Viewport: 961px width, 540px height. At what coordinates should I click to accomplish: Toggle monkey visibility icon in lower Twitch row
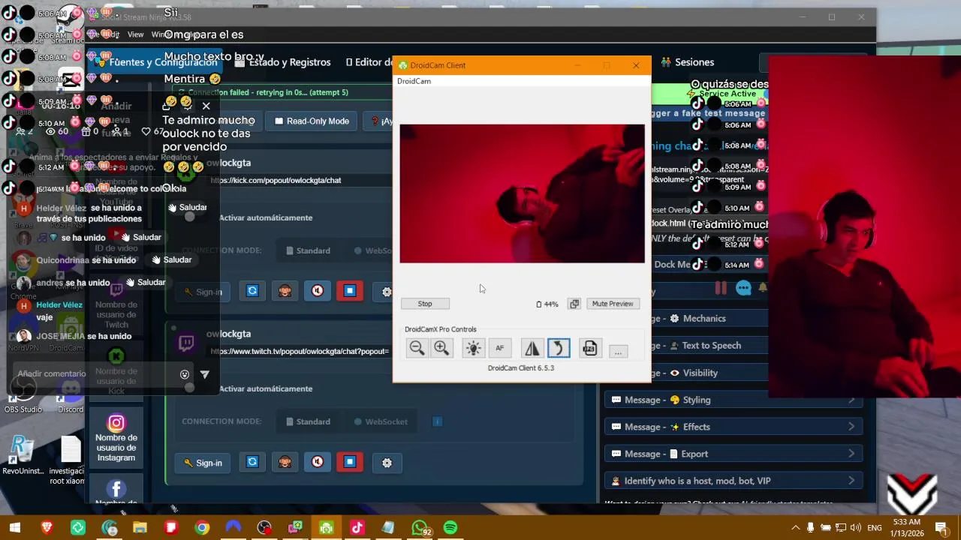pos(285,462)
